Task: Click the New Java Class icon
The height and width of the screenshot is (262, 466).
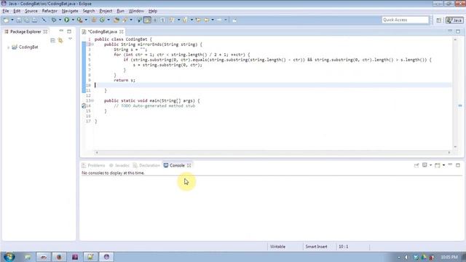Action: 102,20
